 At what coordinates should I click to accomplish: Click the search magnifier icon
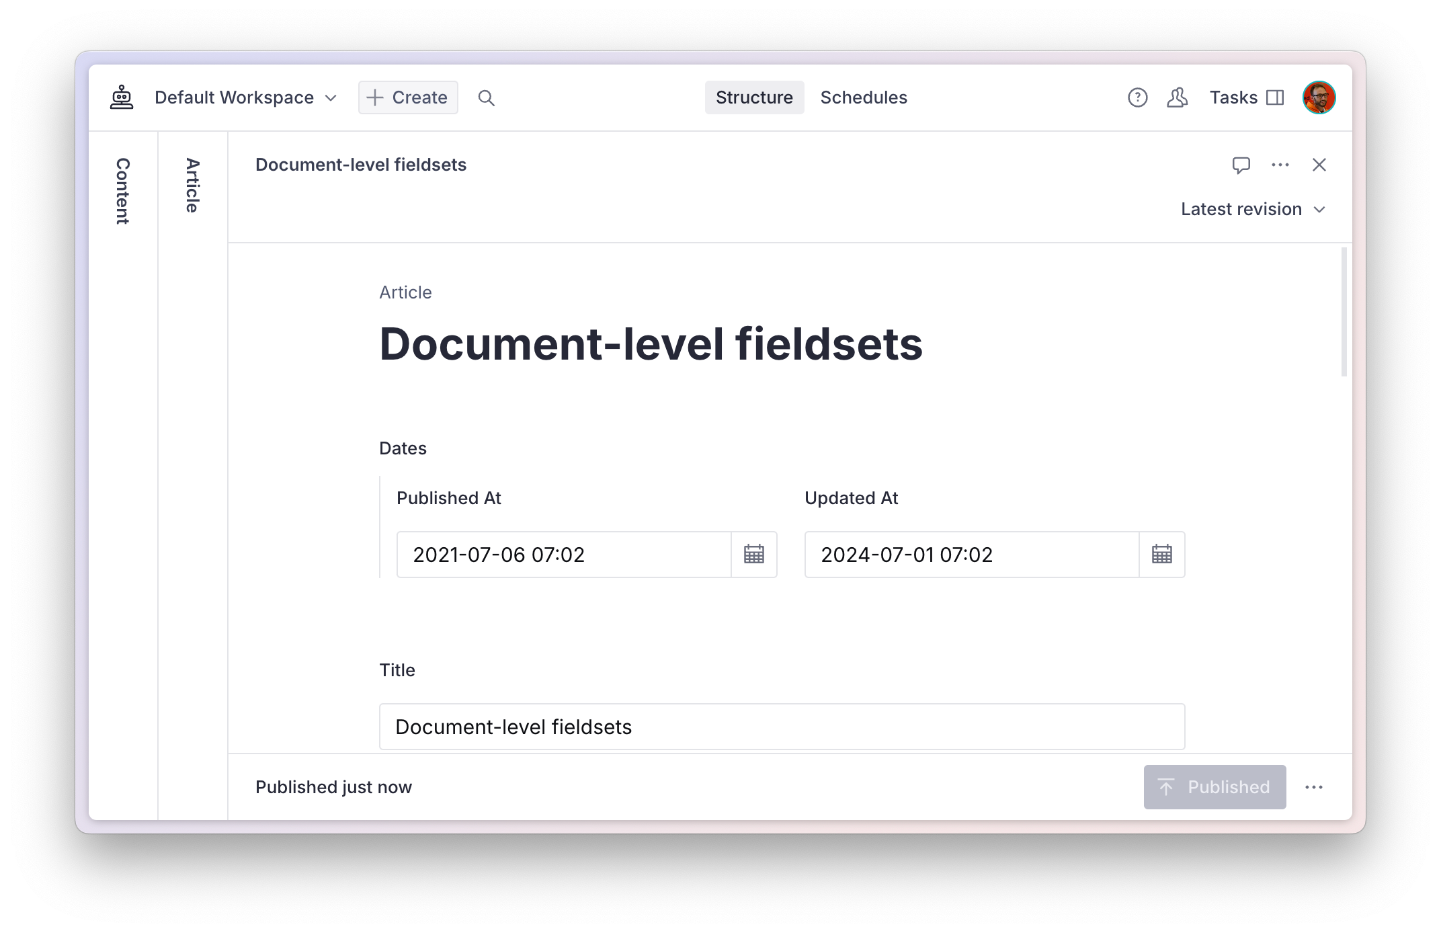(485, 97)
